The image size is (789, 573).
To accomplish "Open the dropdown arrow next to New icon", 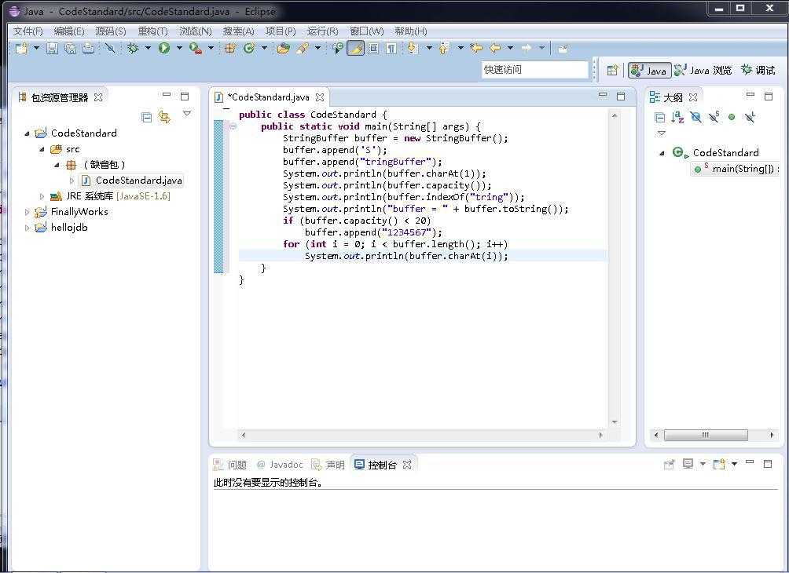I will [36, 48].
